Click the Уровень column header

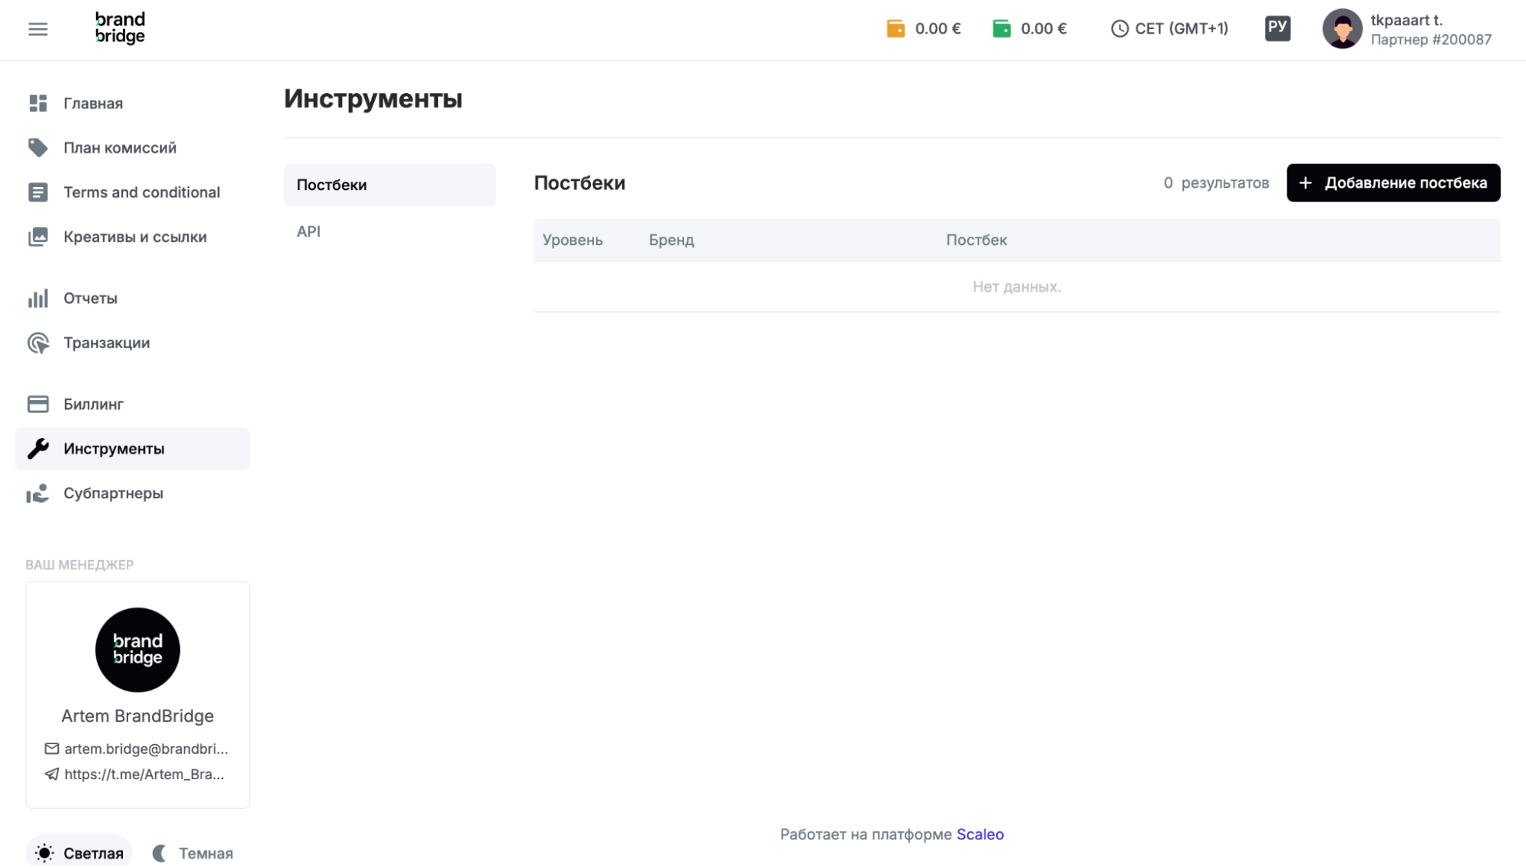573,240
